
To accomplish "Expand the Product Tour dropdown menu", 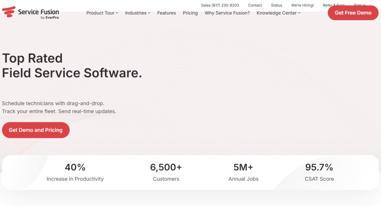I will pyautogui.click(x=102, y=13).
